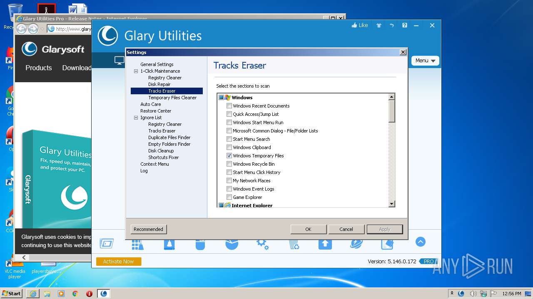Select Log in settings tree

point(144,171)
